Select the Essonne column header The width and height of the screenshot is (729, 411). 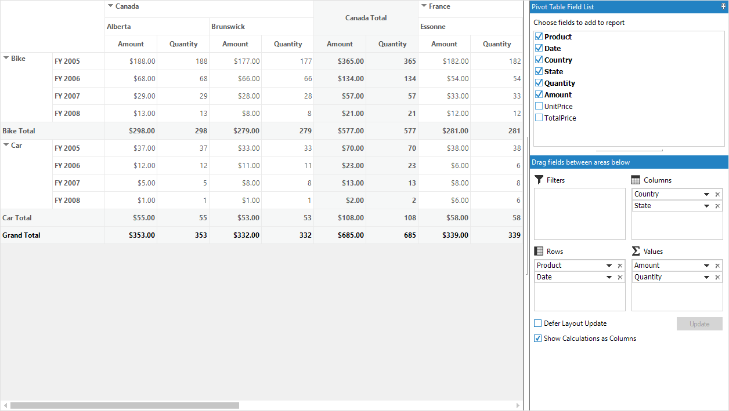pos(470,27)
